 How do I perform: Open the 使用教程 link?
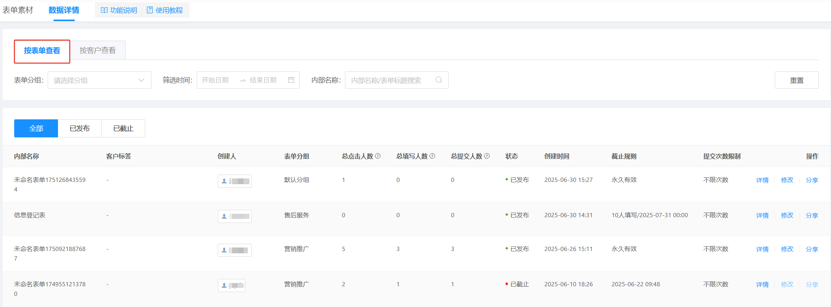coord(165,10)
